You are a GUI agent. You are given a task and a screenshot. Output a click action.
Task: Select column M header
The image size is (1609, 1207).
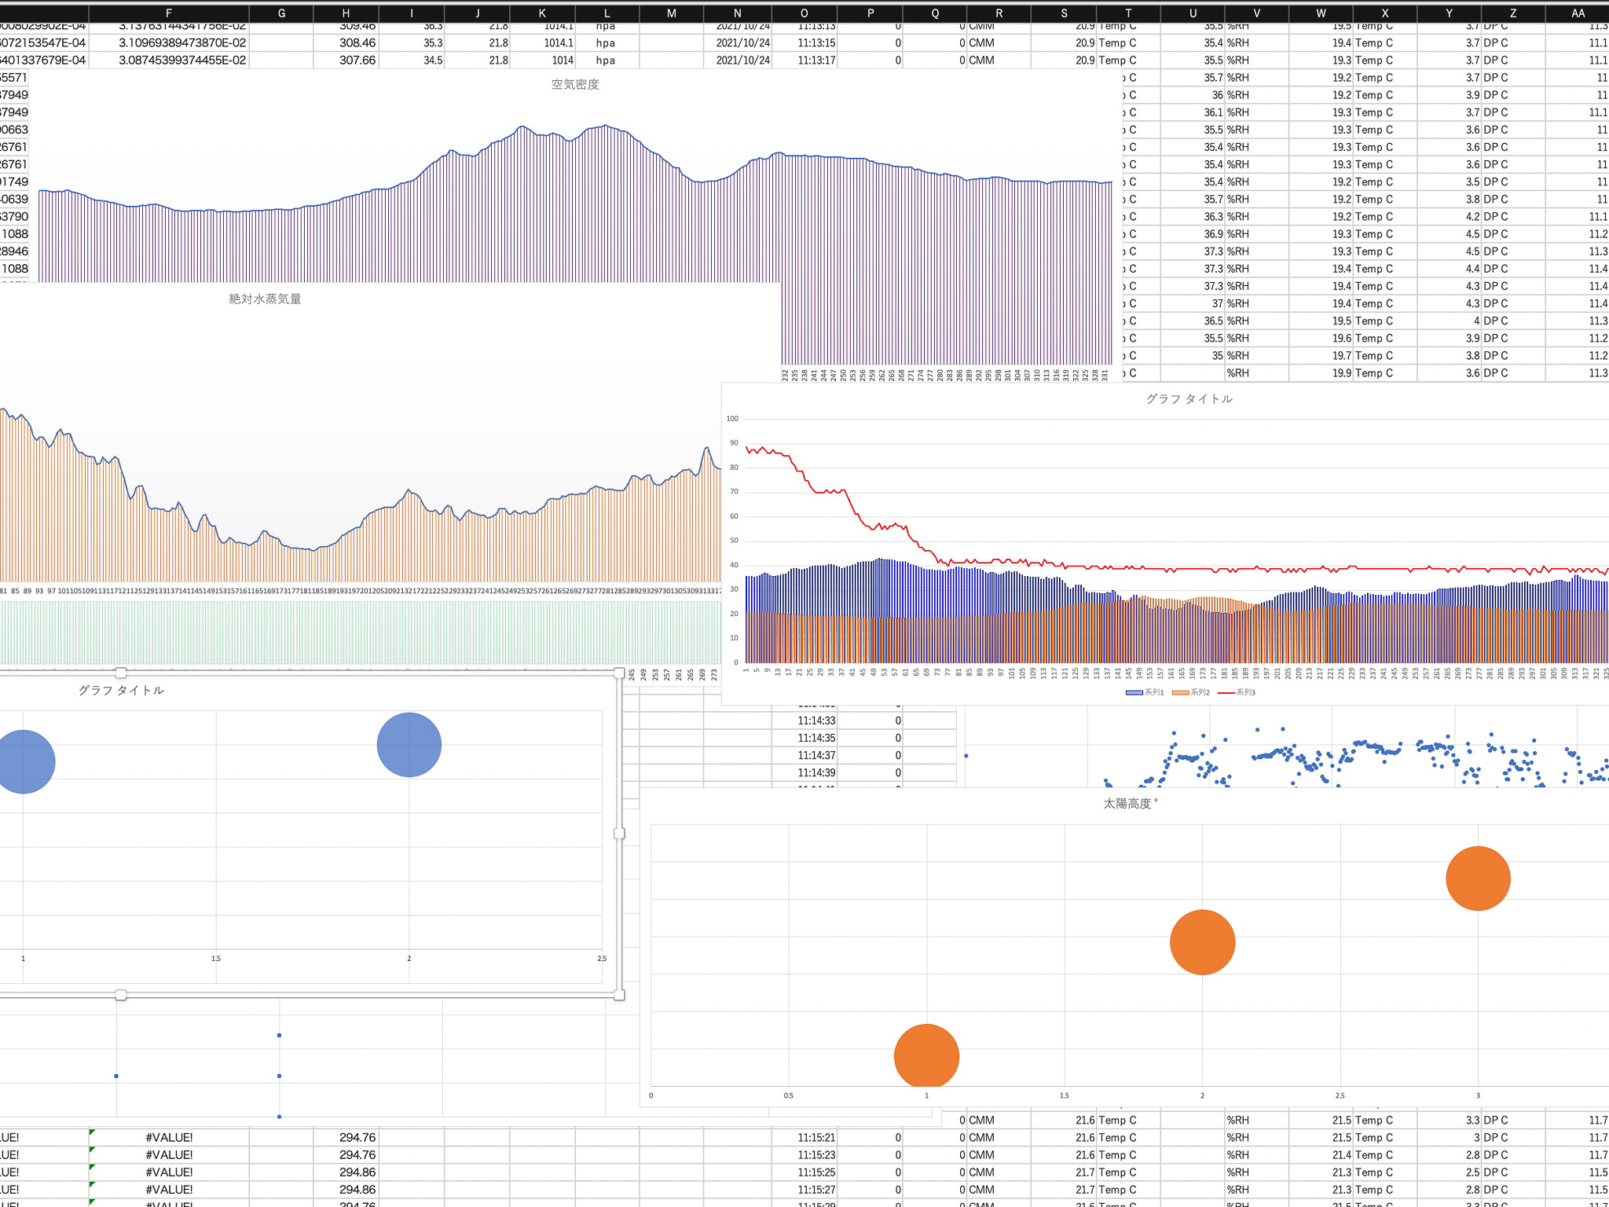click(x=671, y=13)
